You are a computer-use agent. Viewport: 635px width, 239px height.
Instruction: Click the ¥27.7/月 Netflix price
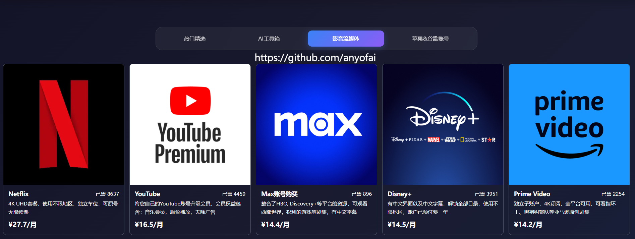click(x=22, y=225)
